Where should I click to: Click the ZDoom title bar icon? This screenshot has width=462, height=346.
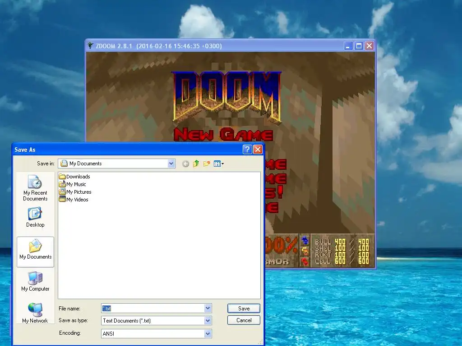click(x=90, y=46)
